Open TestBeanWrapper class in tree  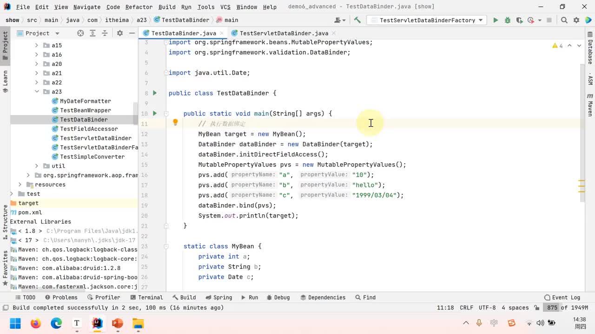click(x=85, y=110)
